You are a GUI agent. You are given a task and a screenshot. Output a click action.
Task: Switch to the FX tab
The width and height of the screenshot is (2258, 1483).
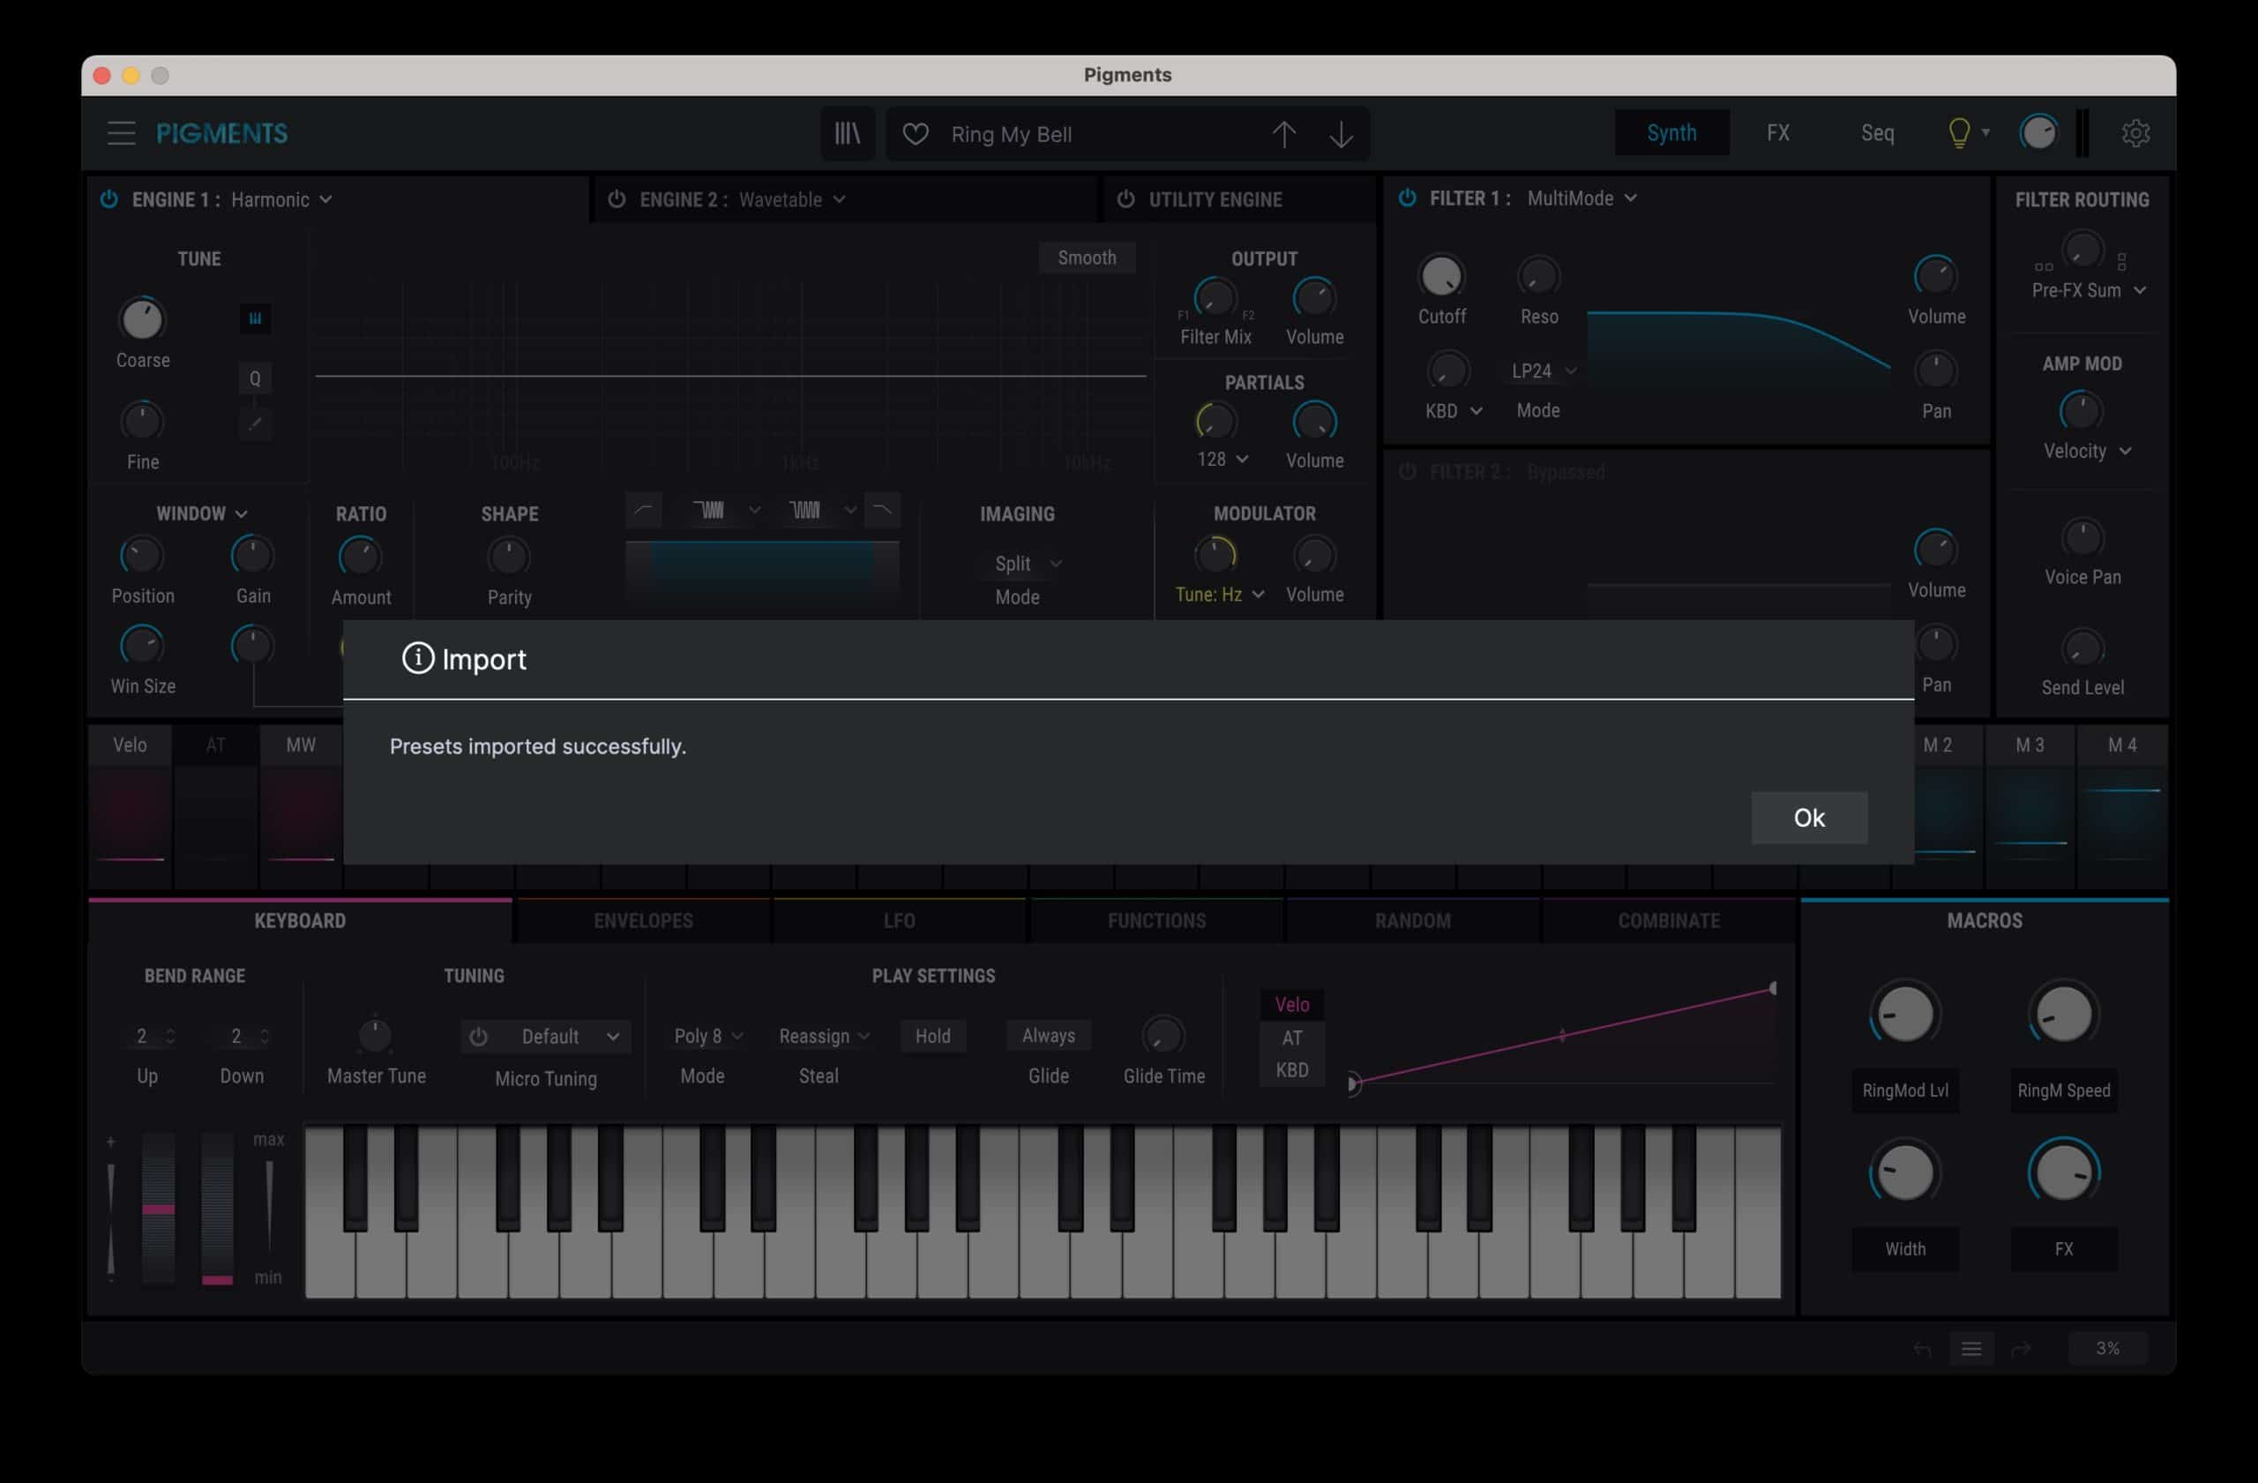[x=1777, y=133]
